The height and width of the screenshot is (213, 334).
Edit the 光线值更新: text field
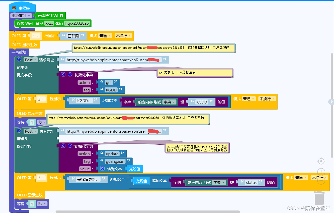click(89, 179)
